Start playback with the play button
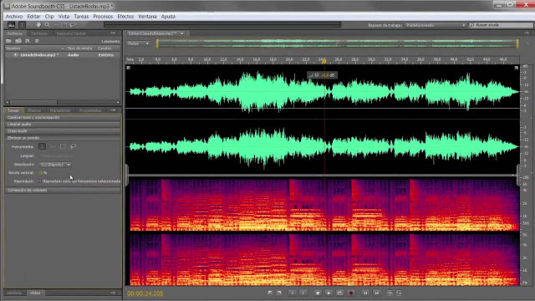This screenshot has height=301, width=535. (329, 293)
